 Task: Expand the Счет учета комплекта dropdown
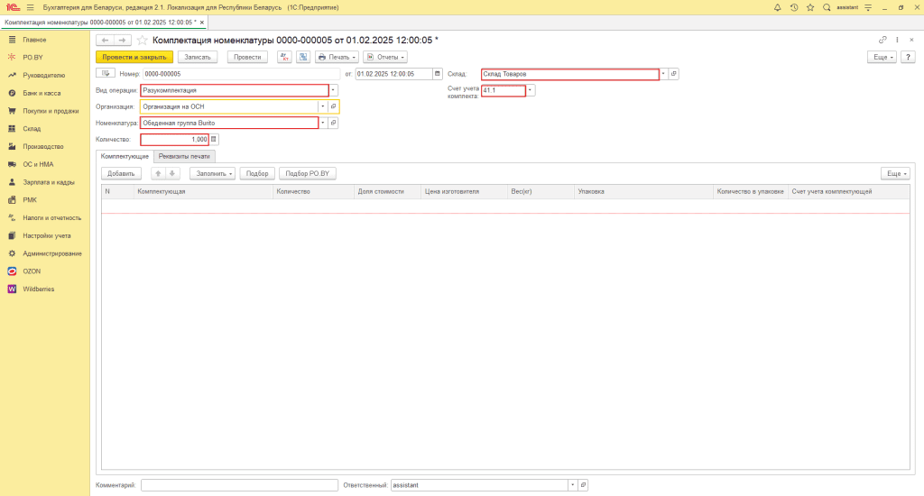pos(530,90)
